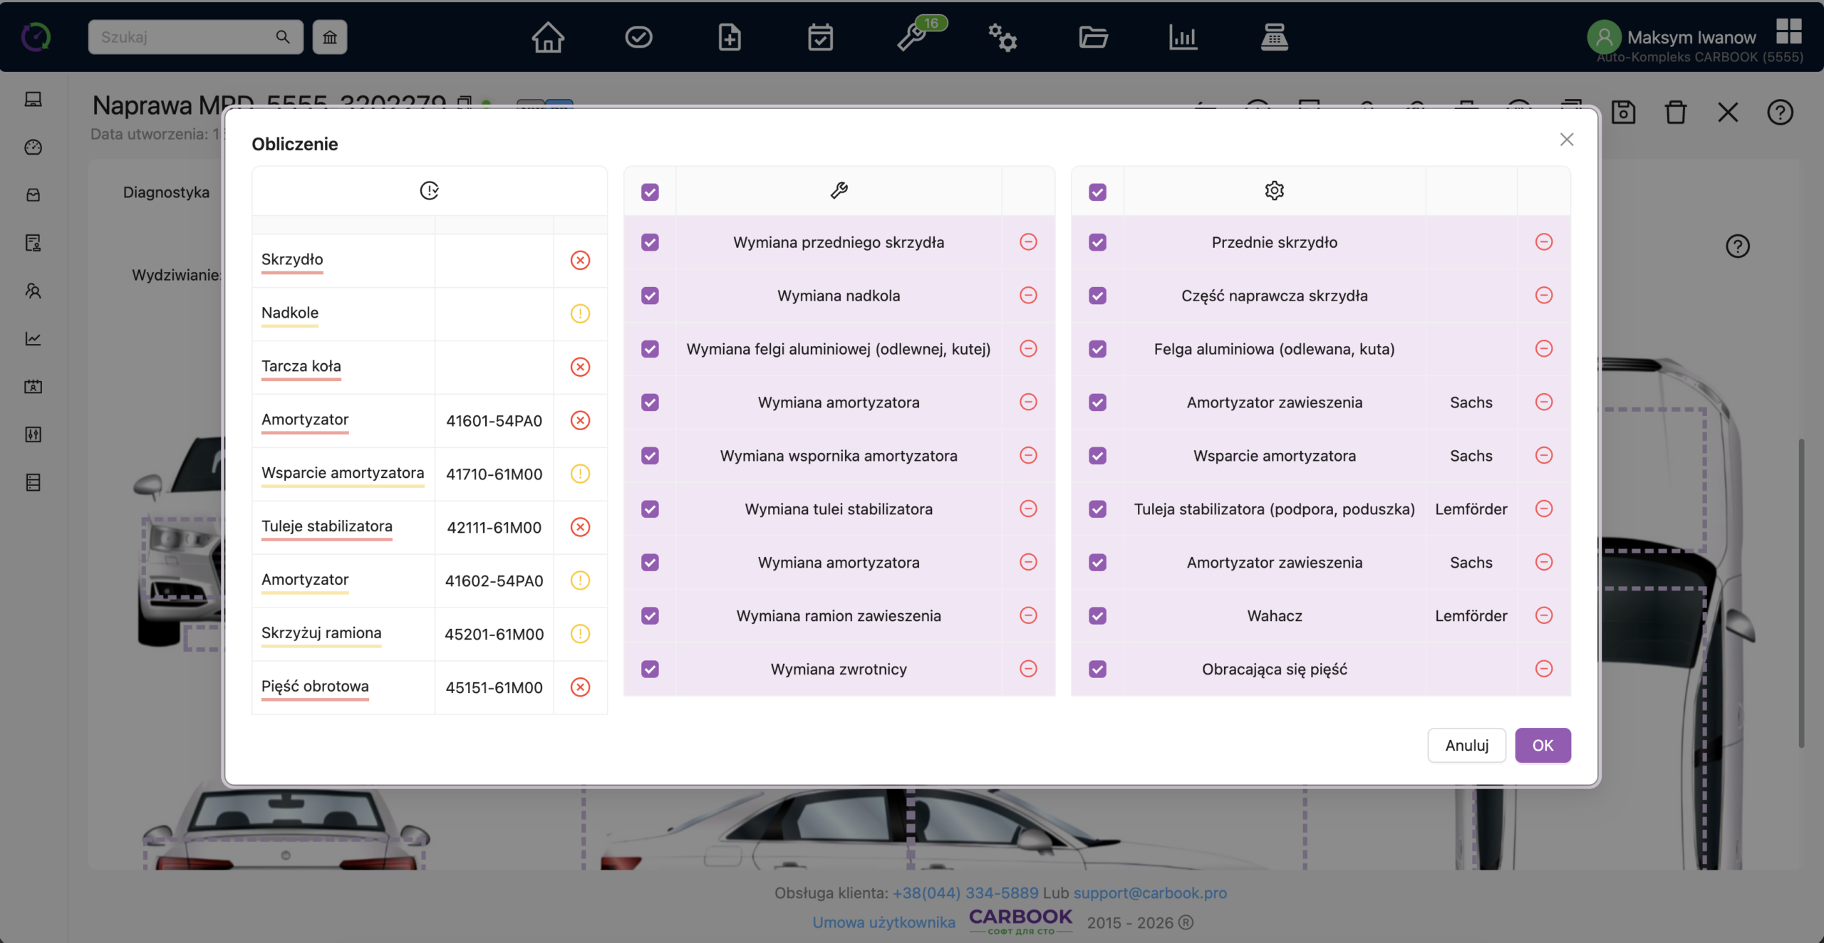Viewport: 1824px width, 943px height.
Task: Remove the Wahacz Lemförder part row
Action: click(x=1544, y=615)
